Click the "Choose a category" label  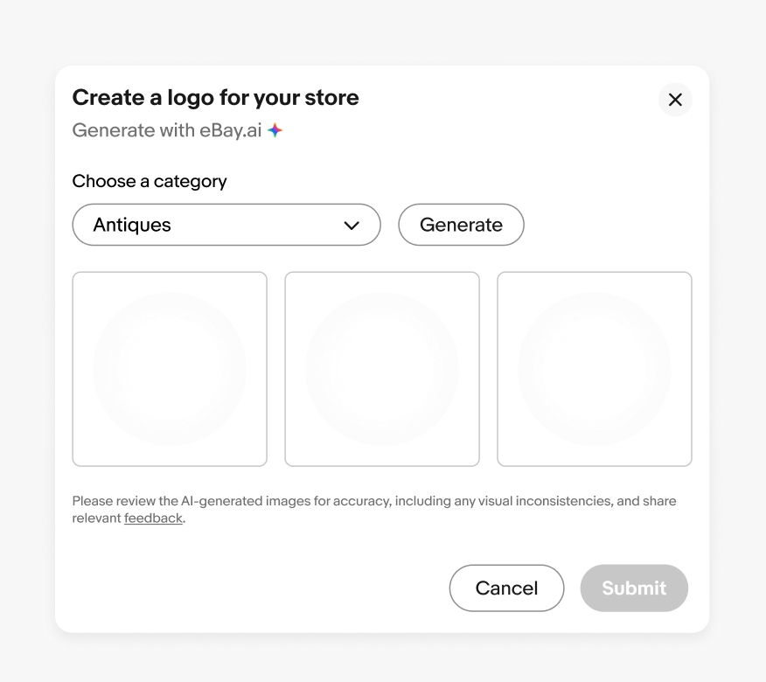point(150,181)
